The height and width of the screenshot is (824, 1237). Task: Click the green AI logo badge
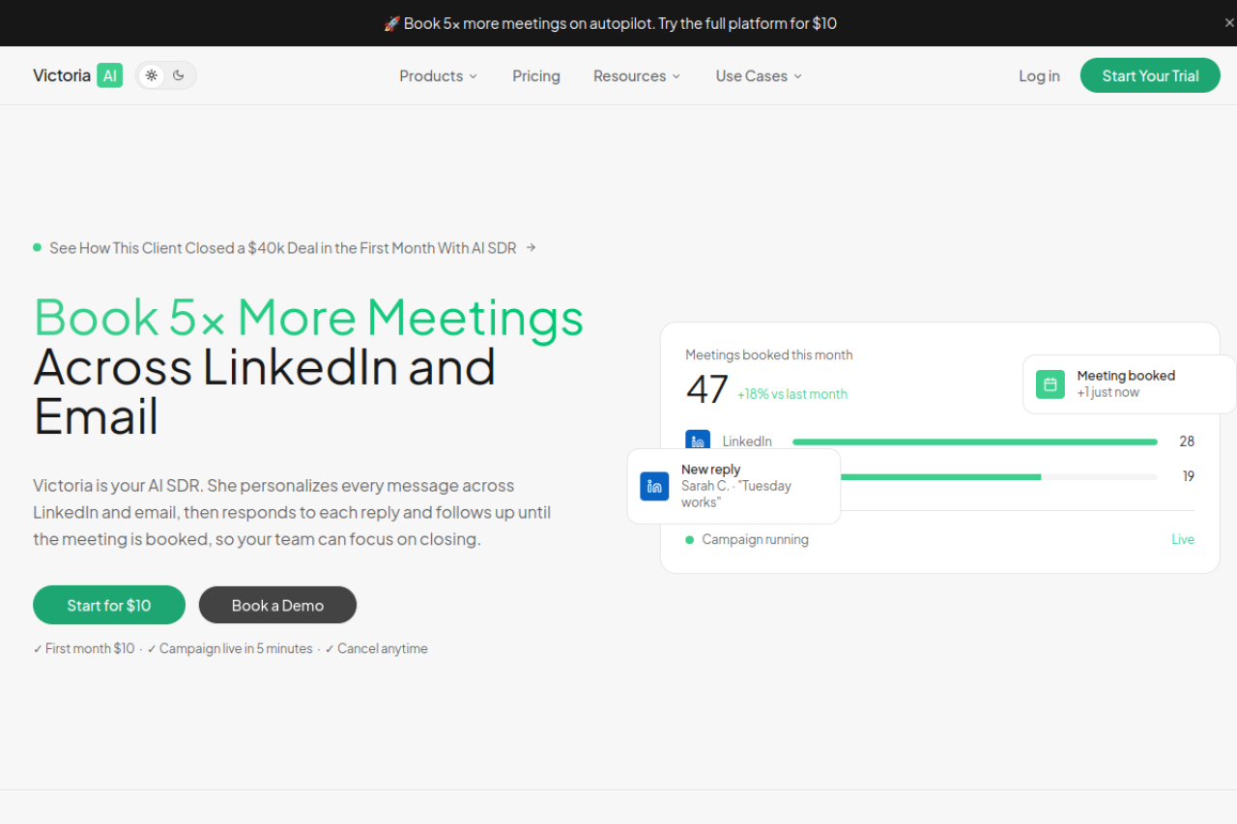pos(110,75)
